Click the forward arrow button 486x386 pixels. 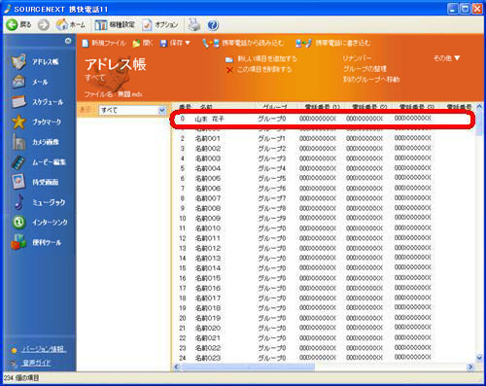(44, 24)
